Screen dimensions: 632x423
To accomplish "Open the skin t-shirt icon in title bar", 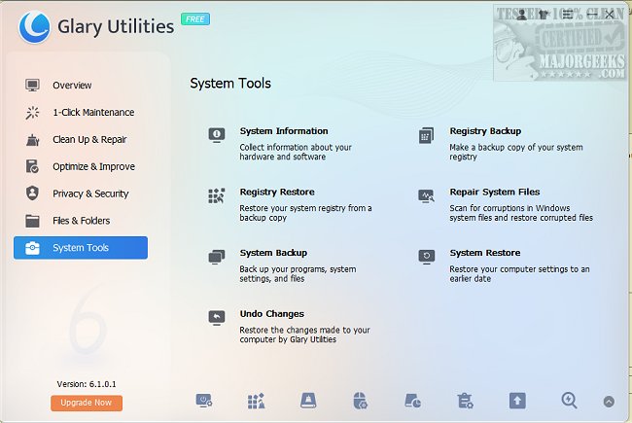I will pos(544,15).
